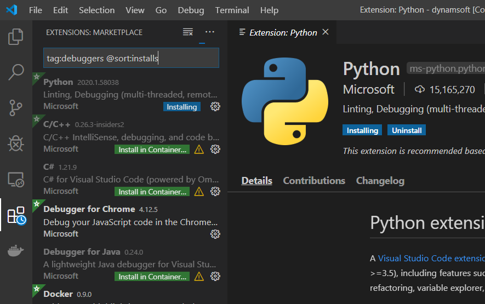This screenshot has width=485, height=304.
Task: Open the Source Control view
Action: 16,108
